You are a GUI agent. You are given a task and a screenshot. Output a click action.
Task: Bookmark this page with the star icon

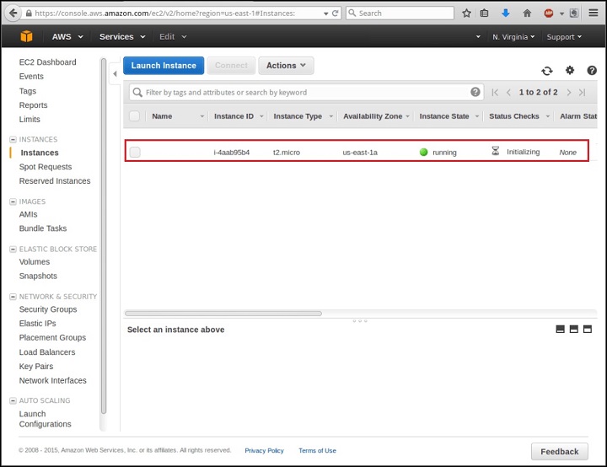tap(466, 13)
